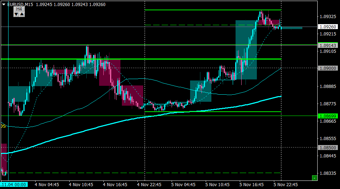Click the teal bar extending right of current price
This screenshot has height=189, width=340.
pyautogui.click(x=292, y=28)
